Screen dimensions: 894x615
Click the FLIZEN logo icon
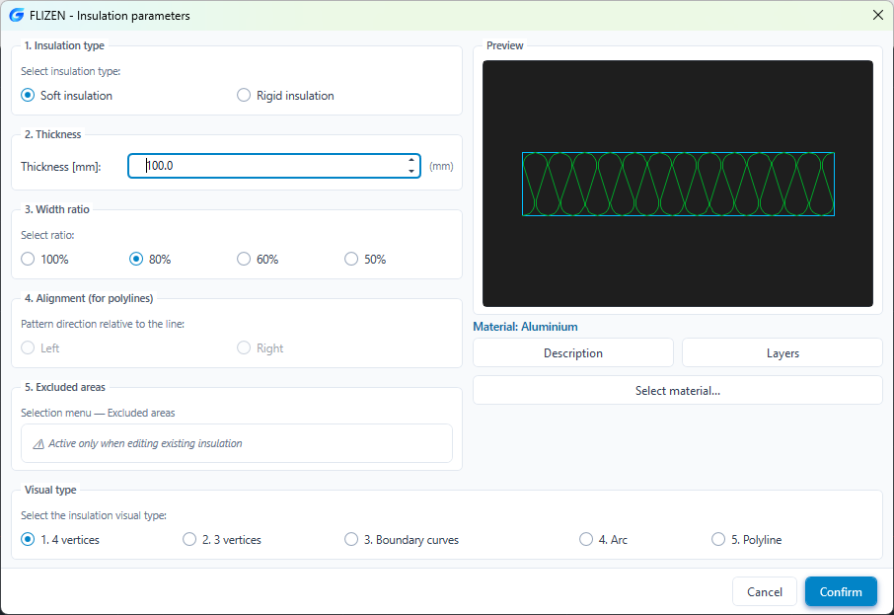[17, 16]
